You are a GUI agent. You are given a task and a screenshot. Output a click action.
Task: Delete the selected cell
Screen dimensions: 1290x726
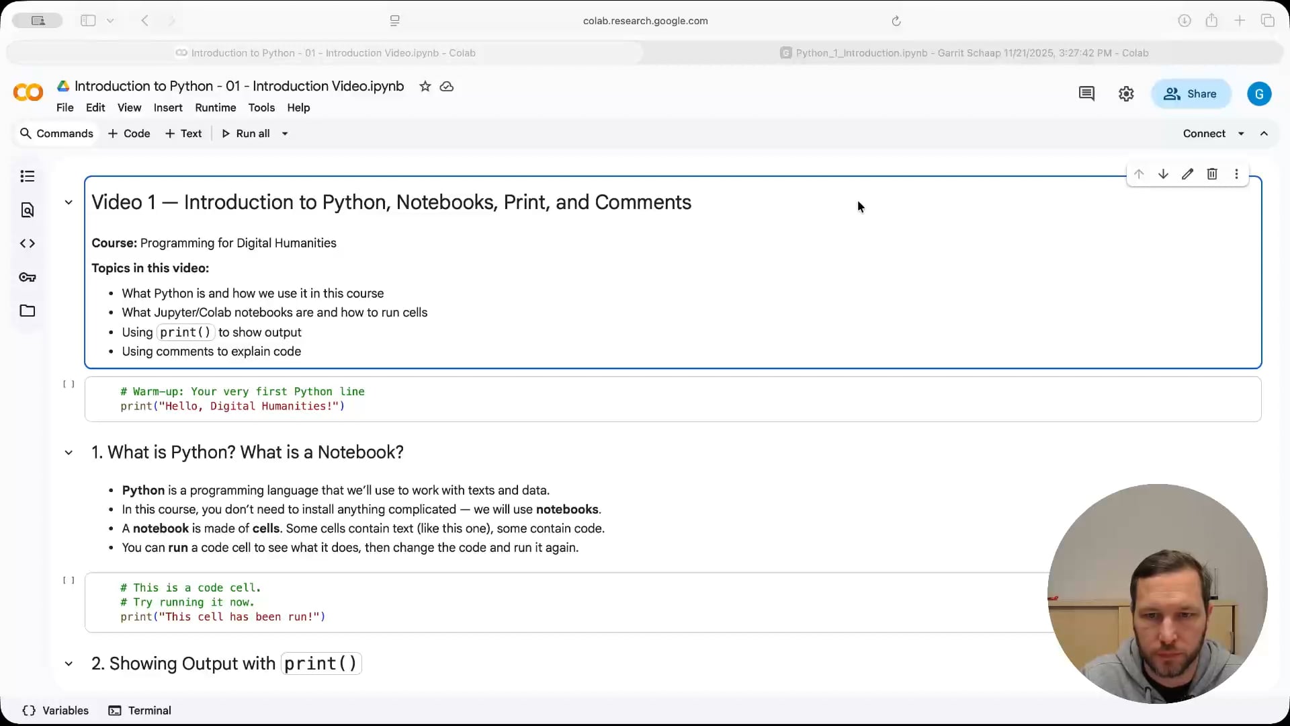pos(1212,174)
